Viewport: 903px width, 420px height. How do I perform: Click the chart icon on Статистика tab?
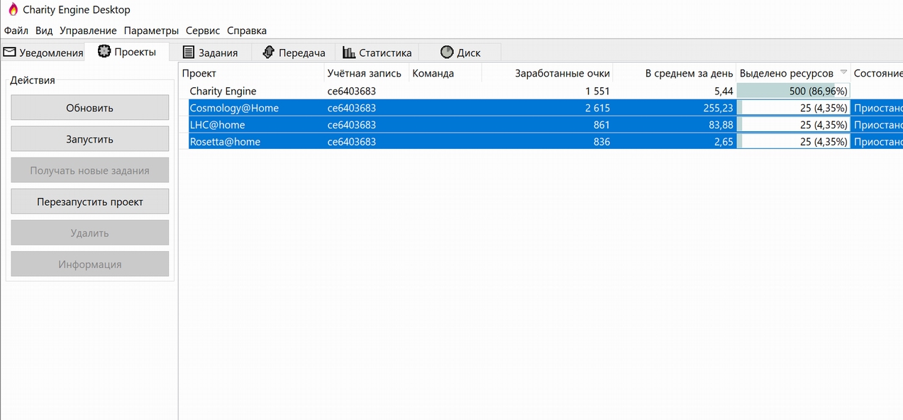[348, 52]
